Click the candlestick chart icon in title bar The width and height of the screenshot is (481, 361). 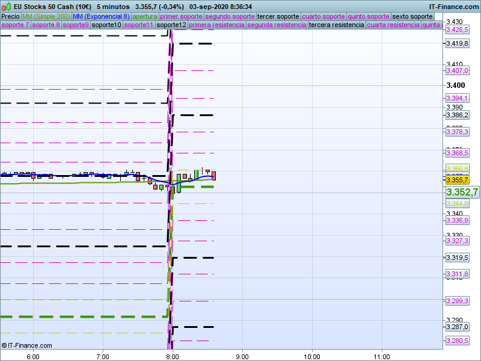click(7, 7)
